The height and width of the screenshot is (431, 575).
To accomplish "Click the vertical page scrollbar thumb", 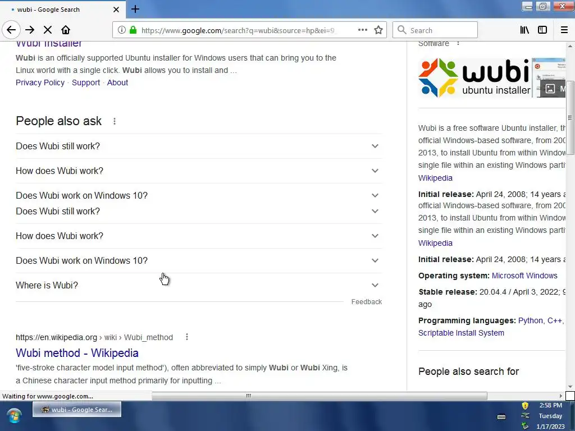I will click(x=570, y=117).
